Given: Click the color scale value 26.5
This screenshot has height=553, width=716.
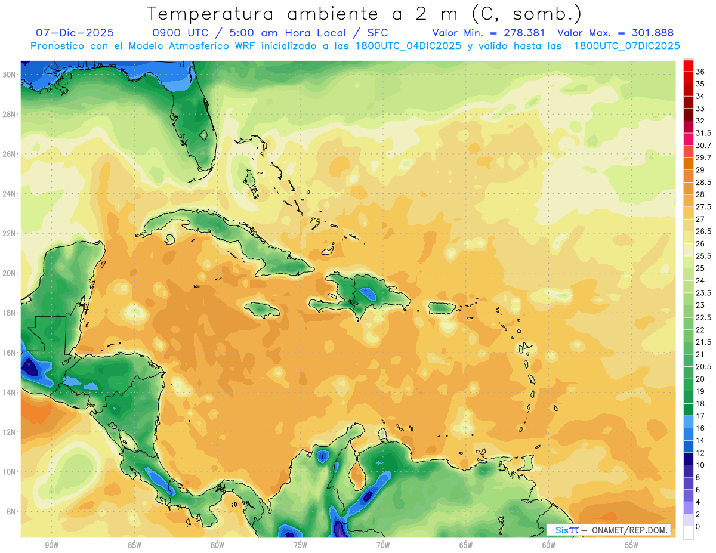Looking at the screenshot, I should click(x=703, y=231).
